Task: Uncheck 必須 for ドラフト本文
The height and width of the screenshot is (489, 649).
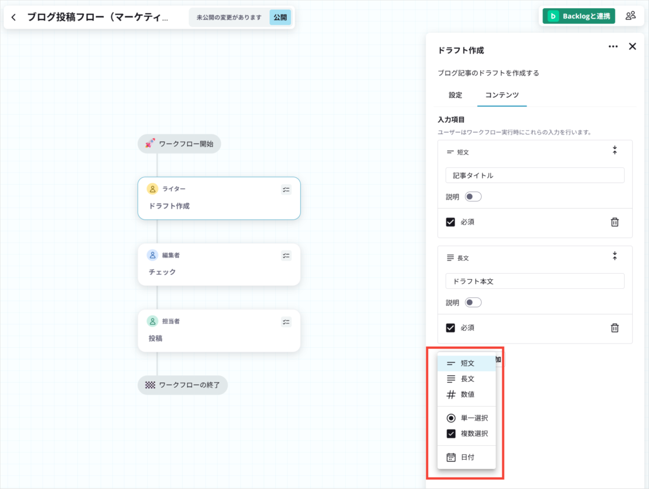Action: (x=451, y=327)
